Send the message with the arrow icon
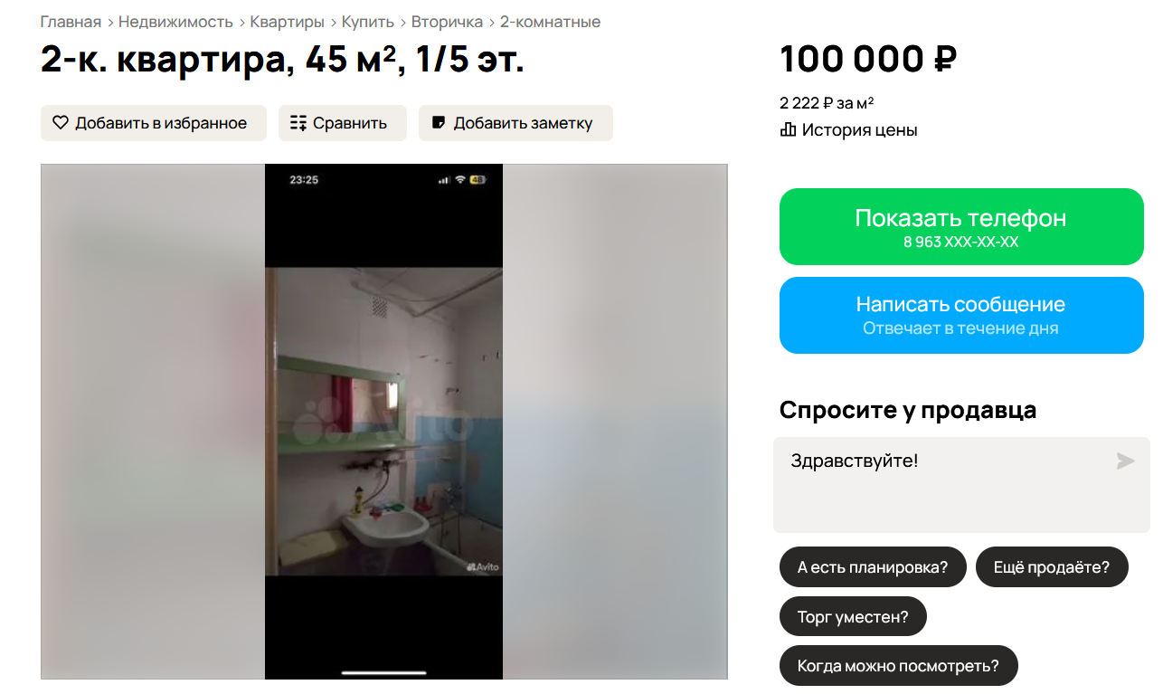Viewport: 1163px width, 694px height. 1125,461
